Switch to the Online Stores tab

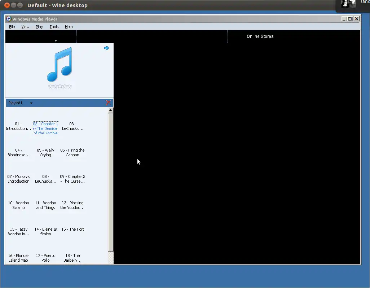260,36
